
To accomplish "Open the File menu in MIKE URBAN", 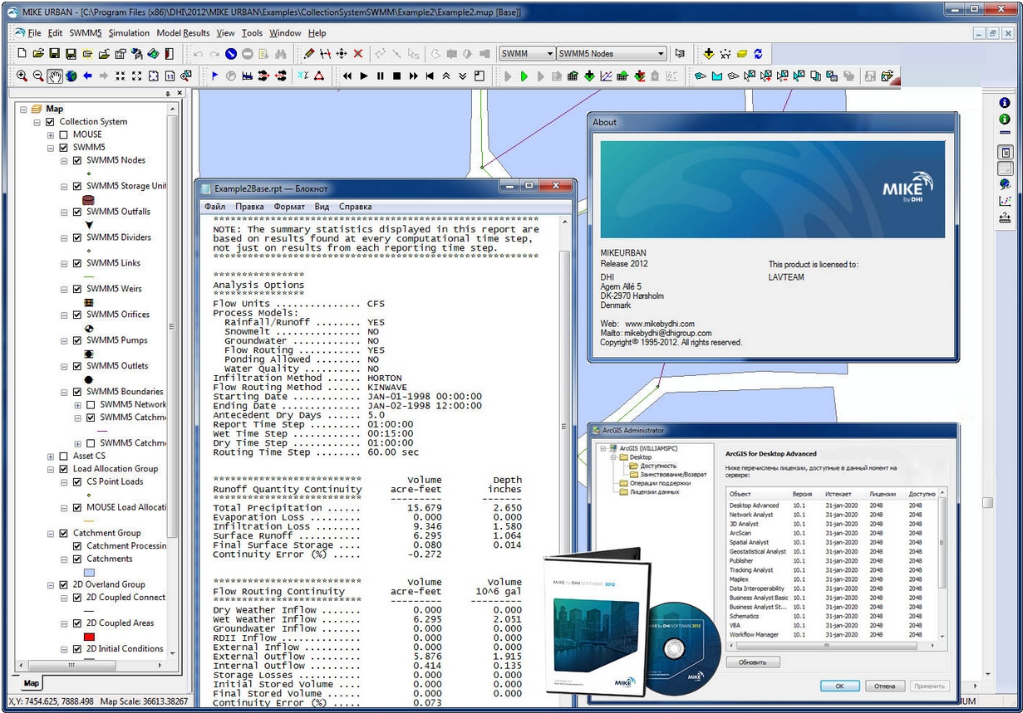I will [x=34, y=33].
